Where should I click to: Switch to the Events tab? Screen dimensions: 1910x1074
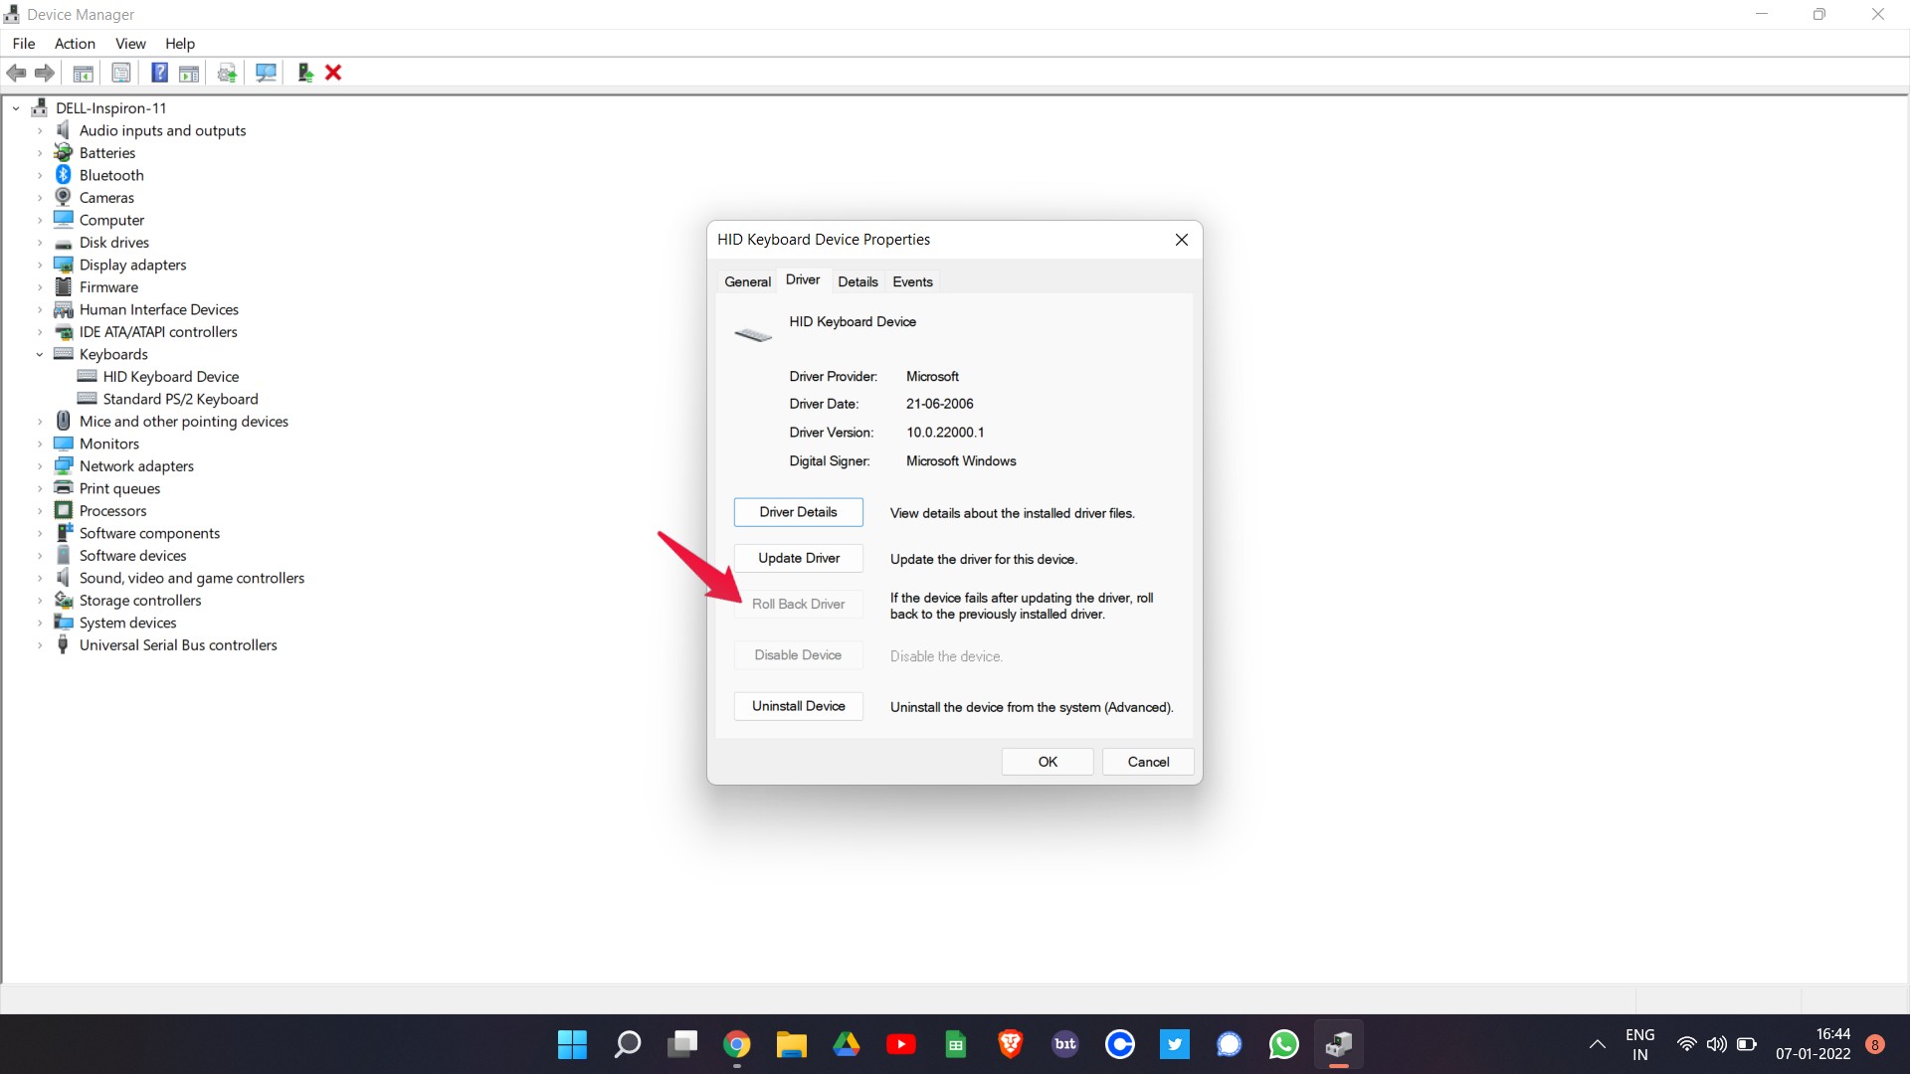[912, 281]
